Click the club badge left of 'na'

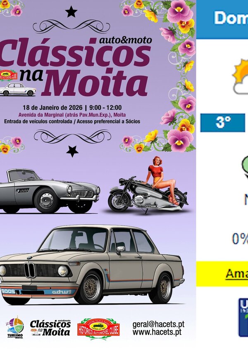pos(9,75)
